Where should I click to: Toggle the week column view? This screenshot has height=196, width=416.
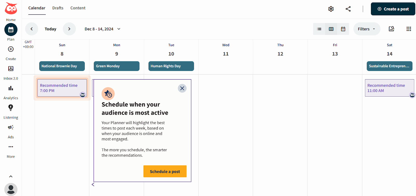331,29
